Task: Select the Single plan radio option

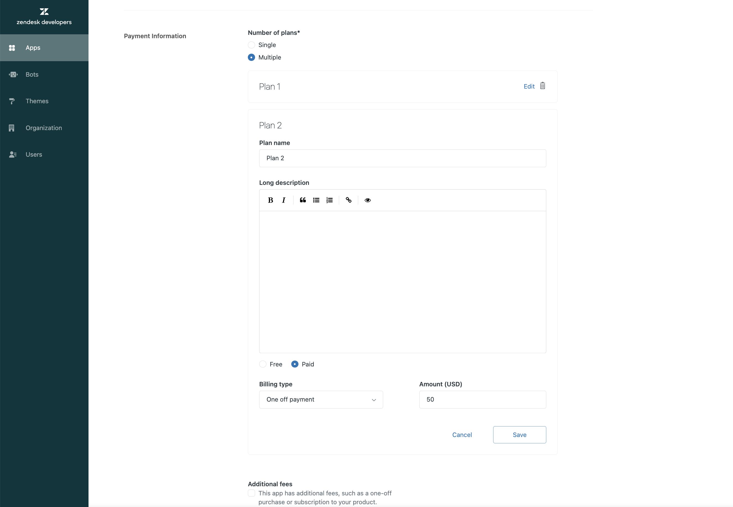Action: 251,45
